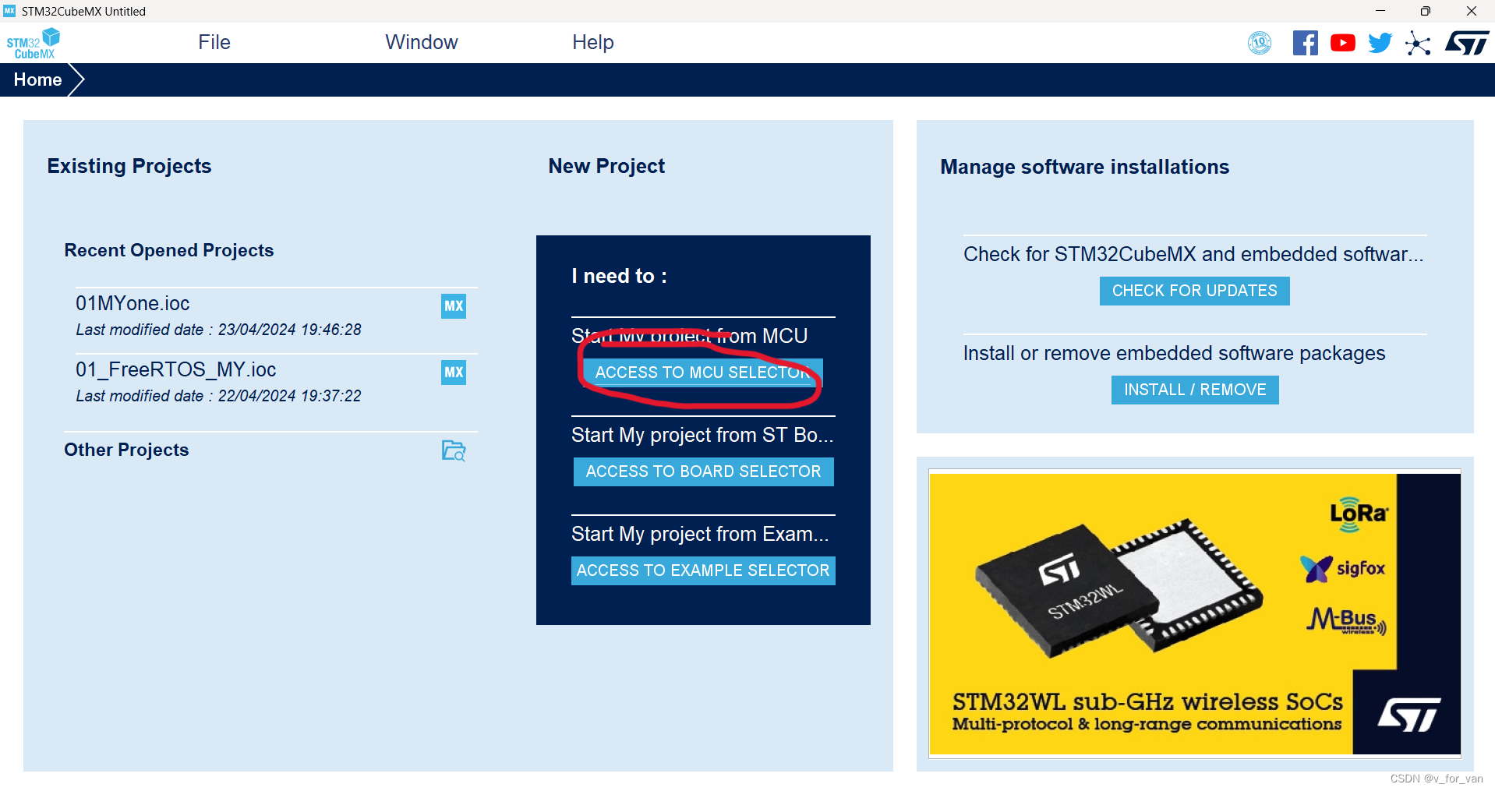Click Install or remove embedded software packages text
1495x791 pixels.
click(1174, 353)
